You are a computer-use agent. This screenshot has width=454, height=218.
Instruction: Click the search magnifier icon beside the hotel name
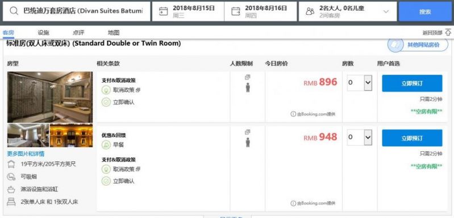click(14, 11)
